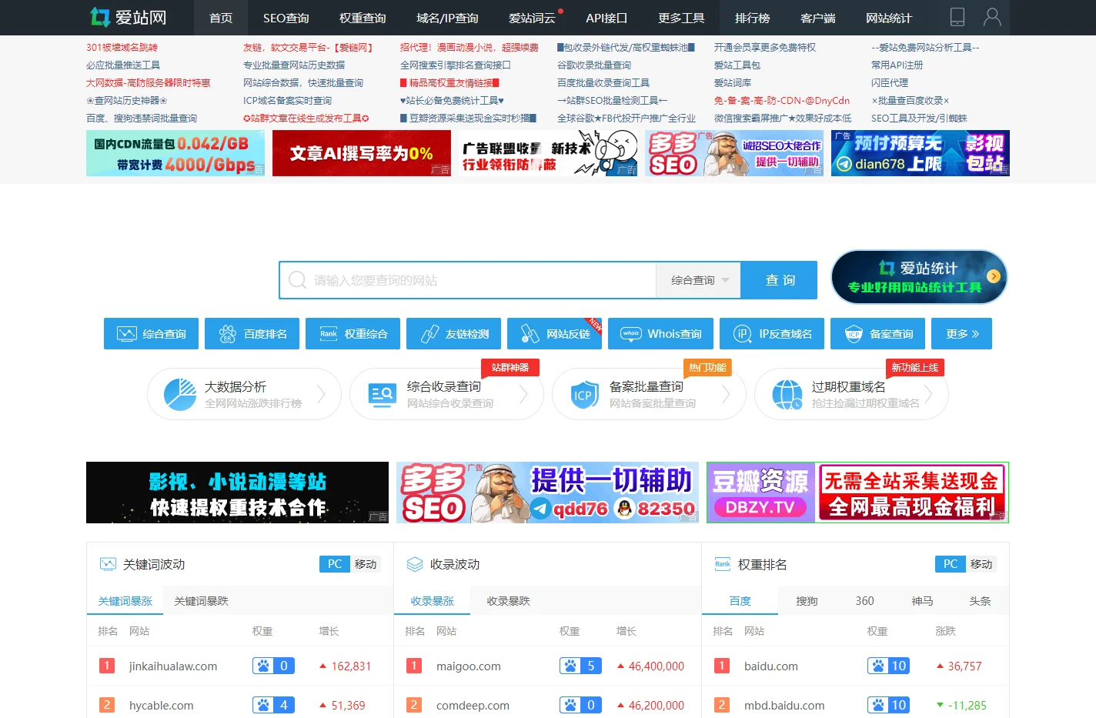Select the 关键词暴涨 tab
The height and width of the screenshot is (718, 1096).
click(125, 601)
